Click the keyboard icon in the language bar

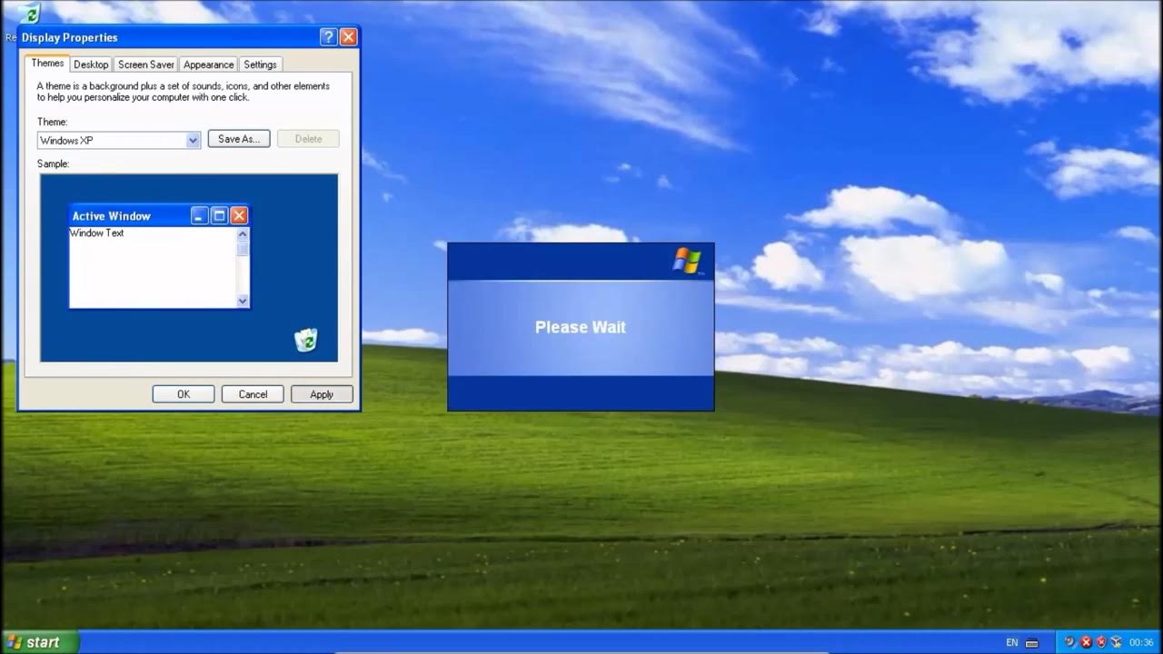pyautogui.click(x=1031, y=643)
